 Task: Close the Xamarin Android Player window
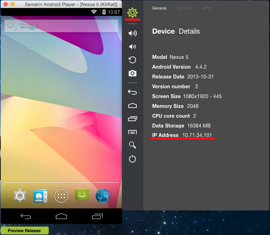coord(6,4)
